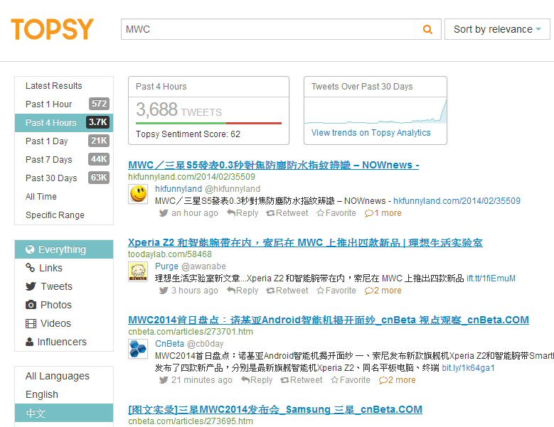Expand '1 more' on hkfunnyland tweet
Screen dimensions: 554x427
[383, 213]
